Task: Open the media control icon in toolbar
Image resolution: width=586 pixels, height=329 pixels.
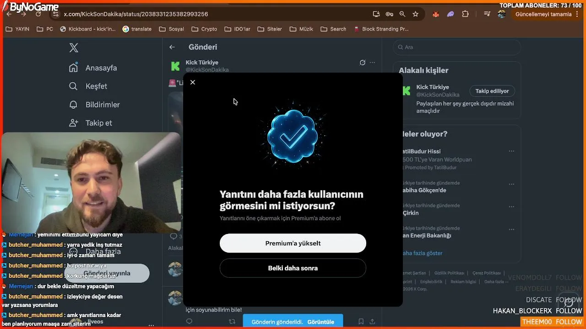Action: click(487, 14)
